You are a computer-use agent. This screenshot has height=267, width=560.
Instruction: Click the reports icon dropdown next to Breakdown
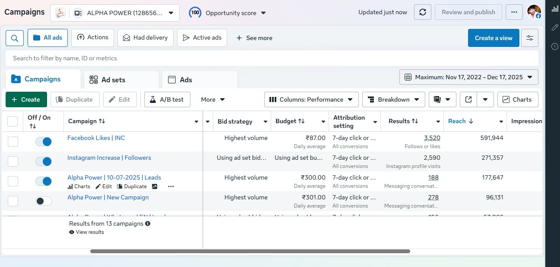click(442, 99)
